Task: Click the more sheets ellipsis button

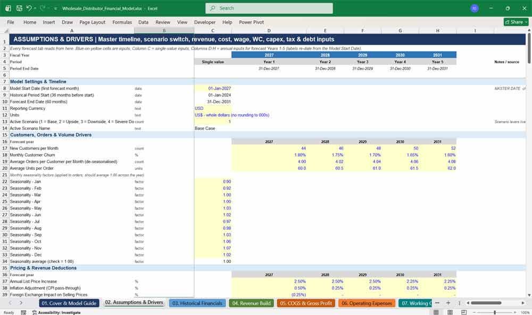Action: click(437, 303)
